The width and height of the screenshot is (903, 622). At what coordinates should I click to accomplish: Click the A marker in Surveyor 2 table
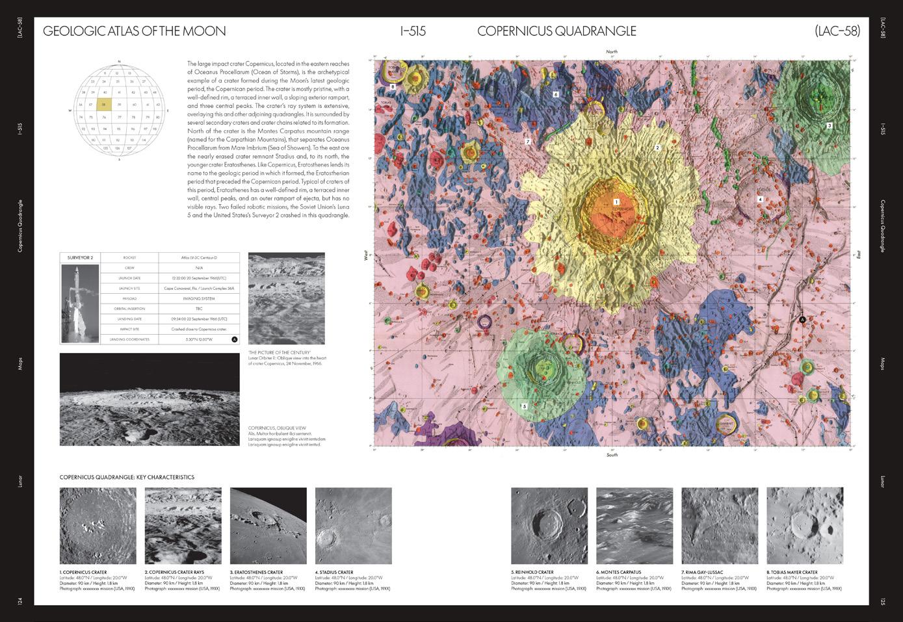(234, 339)
